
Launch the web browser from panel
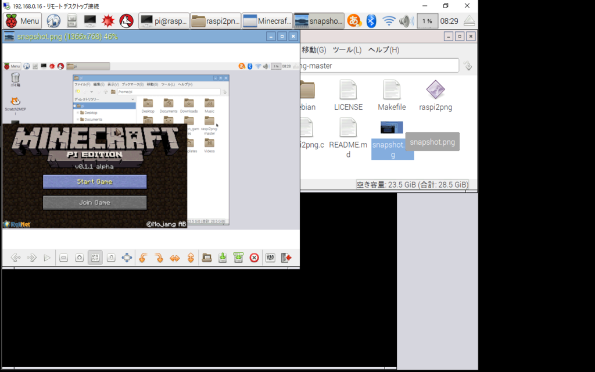[x=53, y=21]
